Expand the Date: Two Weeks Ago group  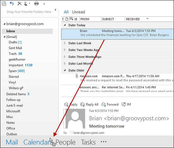65,50
